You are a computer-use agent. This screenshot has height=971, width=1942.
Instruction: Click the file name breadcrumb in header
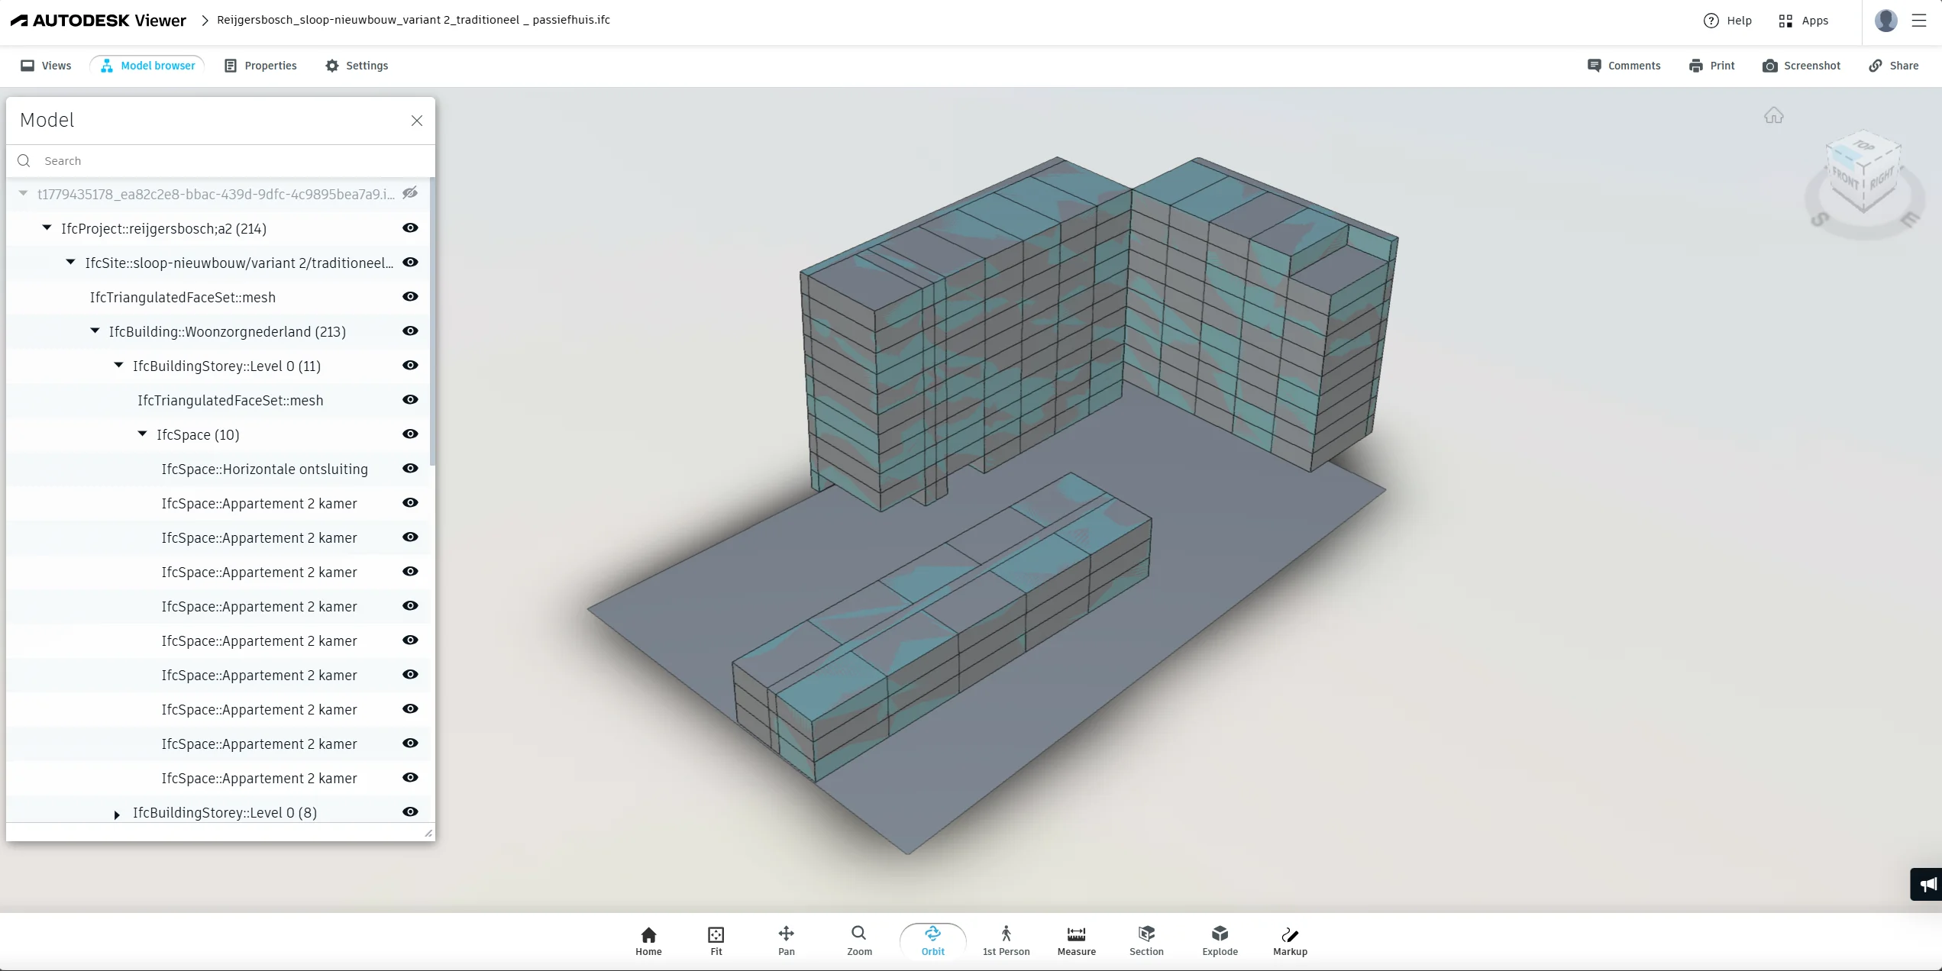413,20
